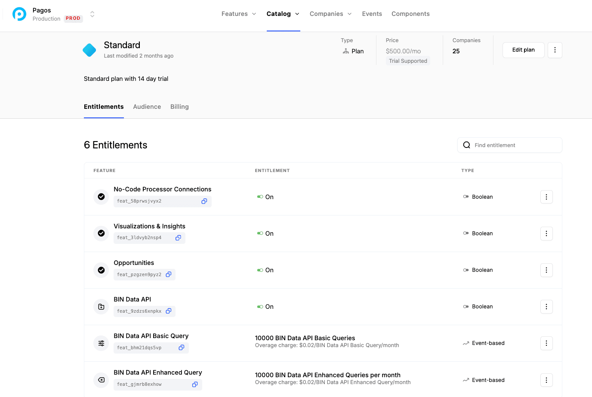Click the blue Standard plan diamond icon
The image size is (592, 397).
pos(89,50)
